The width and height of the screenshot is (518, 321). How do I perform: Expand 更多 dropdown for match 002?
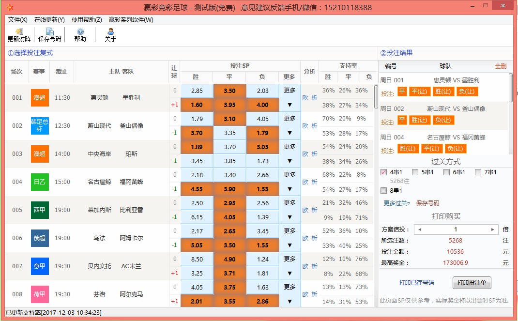click(289, 126)
